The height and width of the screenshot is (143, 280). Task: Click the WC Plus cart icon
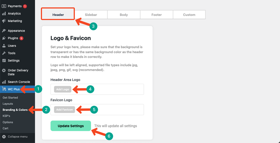4,88
